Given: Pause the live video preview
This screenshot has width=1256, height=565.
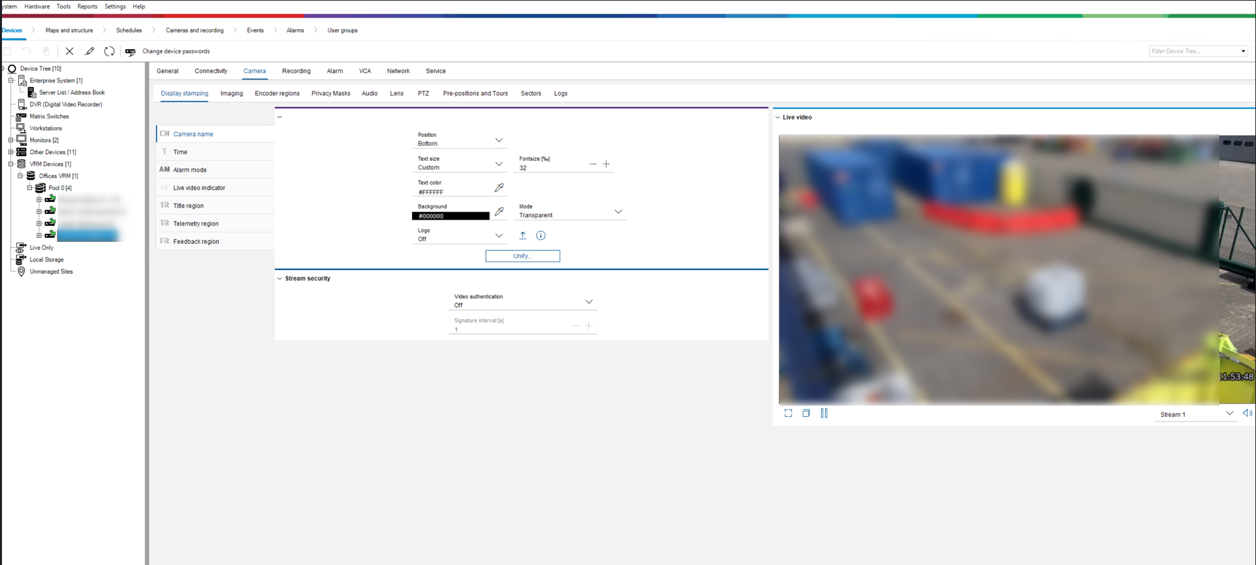Looking at the screenshot, I should [824, 414].
